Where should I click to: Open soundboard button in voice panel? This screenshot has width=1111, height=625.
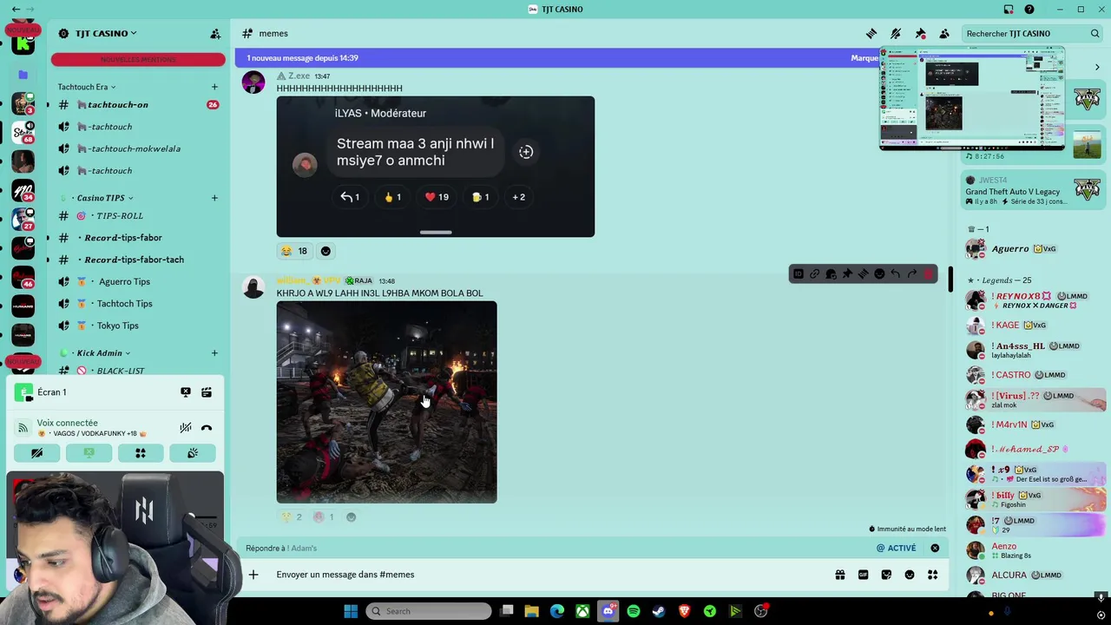point(193,453)
